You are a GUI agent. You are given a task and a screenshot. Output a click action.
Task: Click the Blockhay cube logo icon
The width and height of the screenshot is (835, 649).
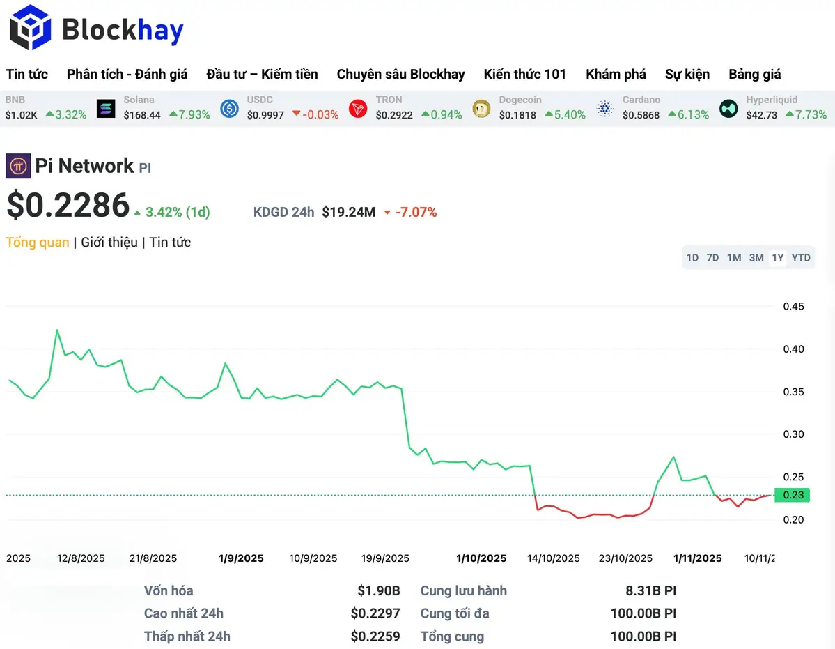tap(31, 28)
